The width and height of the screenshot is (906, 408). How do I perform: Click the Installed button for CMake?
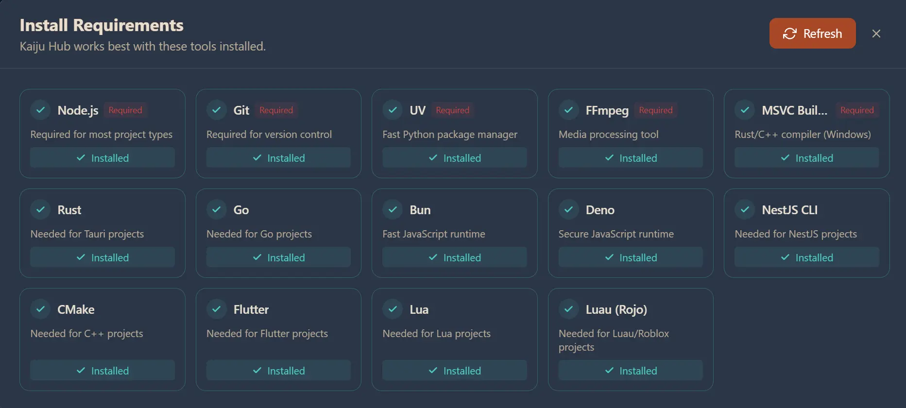click(103, 371)
